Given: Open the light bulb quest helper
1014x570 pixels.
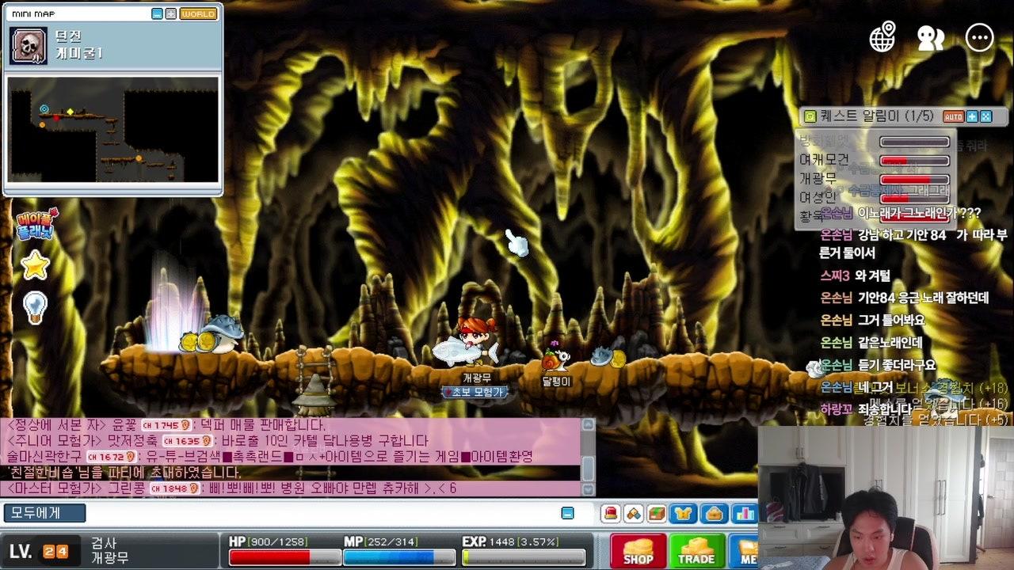Looking at the screenshot, I should [35, 307].
